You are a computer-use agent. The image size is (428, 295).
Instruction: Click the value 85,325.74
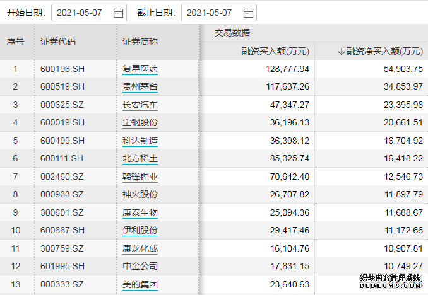pyautogui.click(x=290, y=158)
